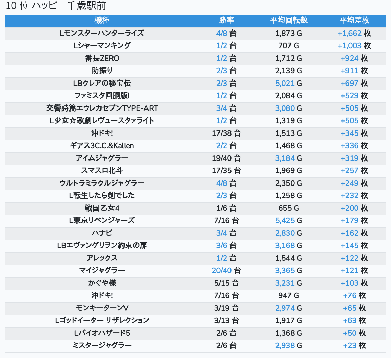Click the 勝率 column header
The image size is (391, 358).
pos(226,20)
